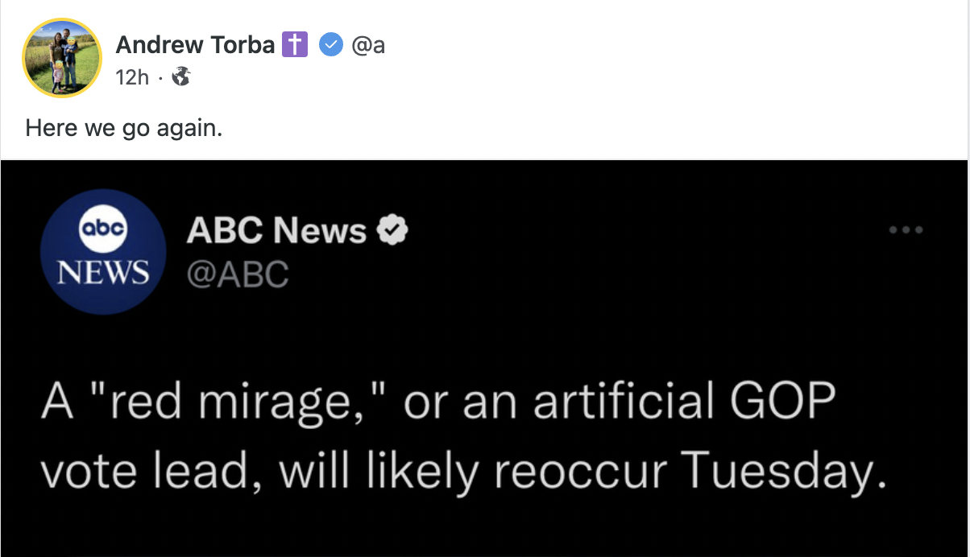Click the ABC News circular logo
The width and height of the screenshot is (970, 557).
pyautogui.click(x=103, y=251)
